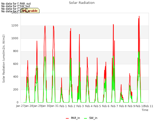The image size is (164, 123).
Task: Select the 'Feb 7' x-axis label
Action: (x=114, y=106)
